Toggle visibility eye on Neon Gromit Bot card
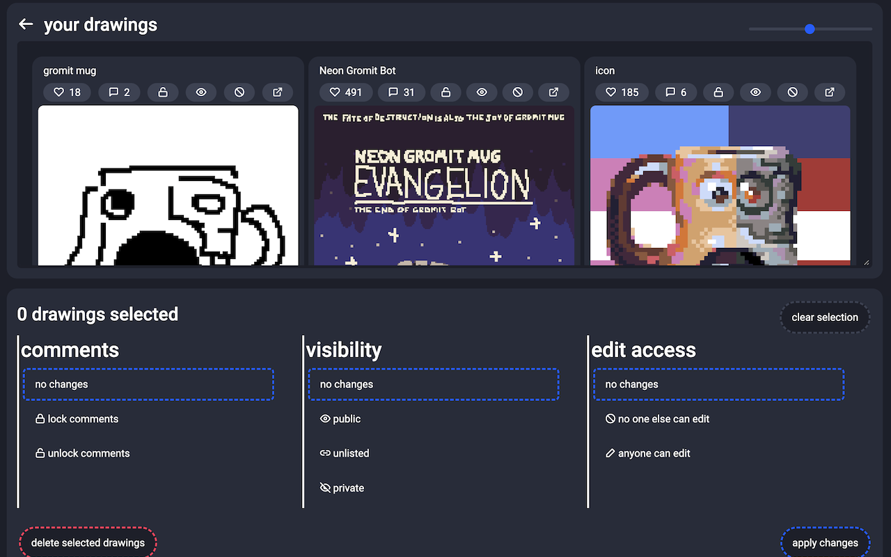Image resolution: width=891 pixels, height=557 pixels. (482, 92)
